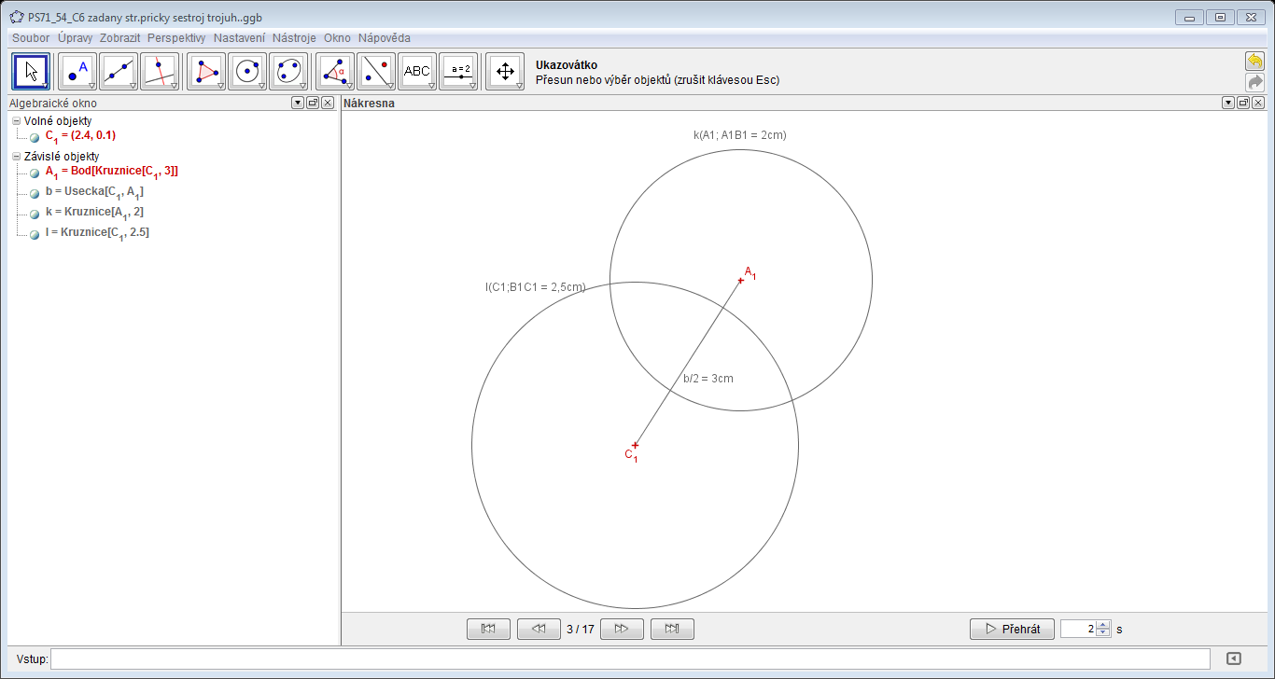
Task: Advance one construction step
Action: pyautogui.click(x=622, y=629)
